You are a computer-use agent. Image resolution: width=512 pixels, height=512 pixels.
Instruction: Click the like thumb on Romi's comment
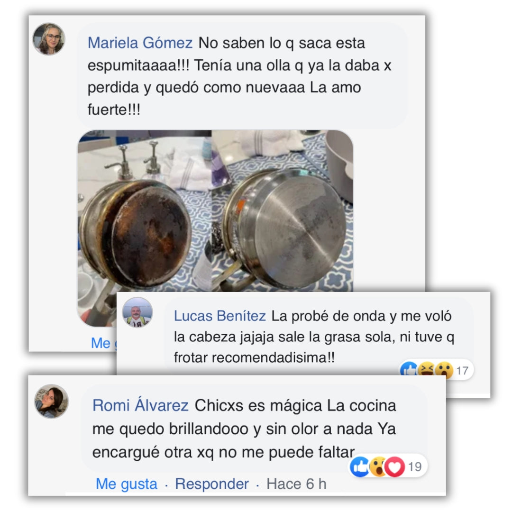point(360,466)
